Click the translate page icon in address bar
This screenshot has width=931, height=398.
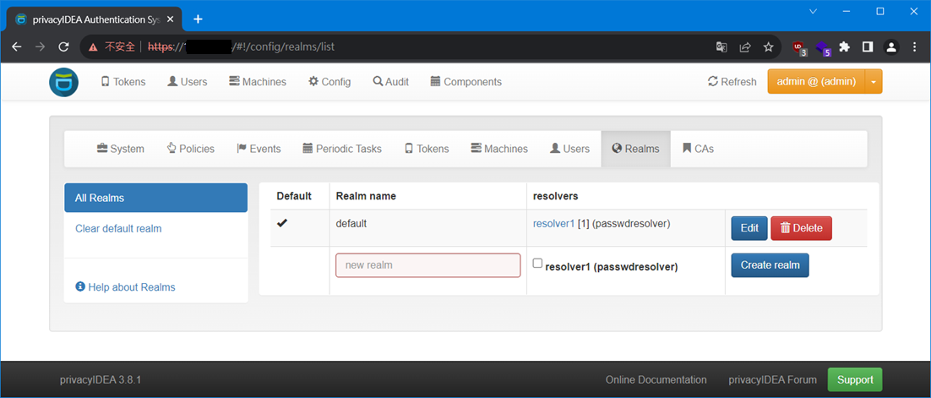point(721,47)
